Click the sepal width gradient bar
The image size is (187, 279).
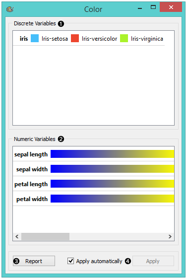[x=112, y=169]
